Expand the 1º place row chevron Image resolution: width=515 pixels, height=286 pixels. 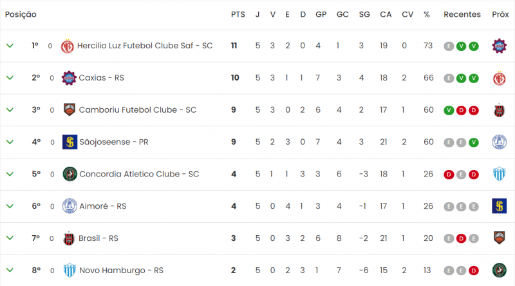pyautogui.click(x=10, y=46)
